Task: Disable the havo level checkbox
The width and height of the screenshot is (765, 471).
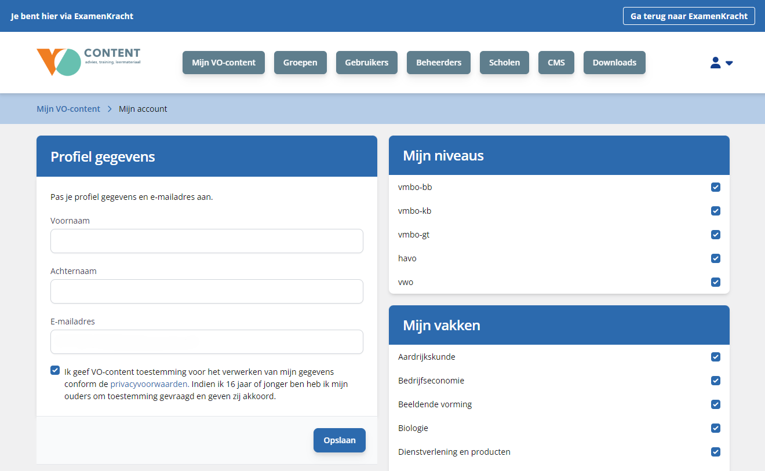Action: 716,258
